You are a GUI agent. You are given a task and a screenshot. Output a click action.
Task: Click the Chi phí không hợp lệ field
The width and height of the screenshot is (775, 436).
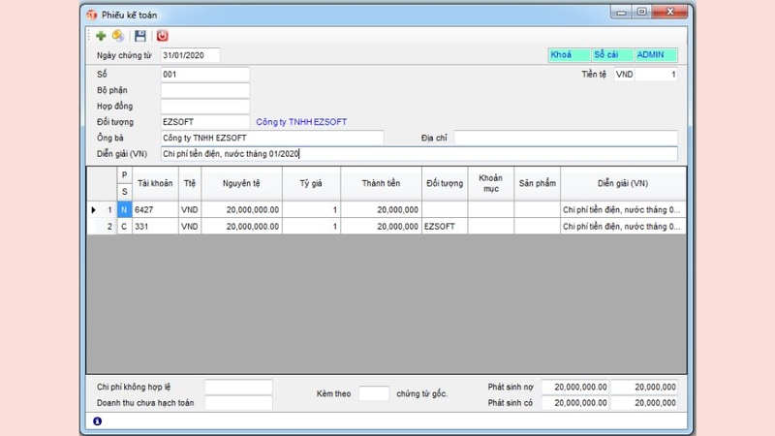pos(238,387)
